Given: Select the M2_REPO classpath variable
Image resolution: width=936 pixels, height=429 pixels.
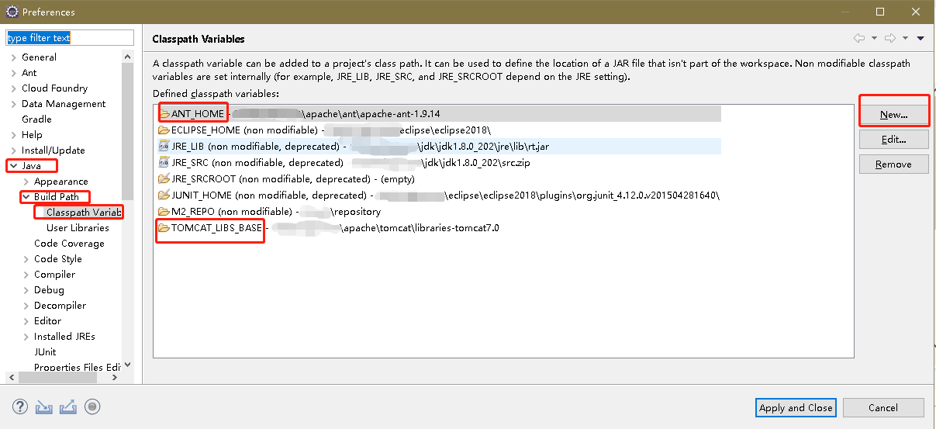Looking at the screenshot, I should click(192, 212).
